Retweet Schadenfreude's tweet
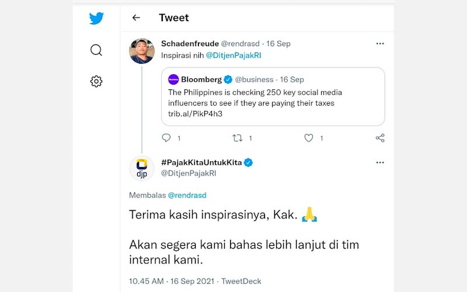Image resolution: width=467 pixels, height=292 pixels. 238,138
